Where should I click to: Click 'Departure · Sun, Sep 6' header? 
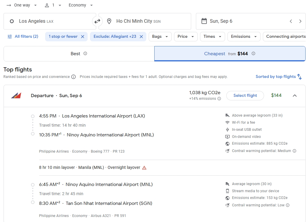[56, 96]
